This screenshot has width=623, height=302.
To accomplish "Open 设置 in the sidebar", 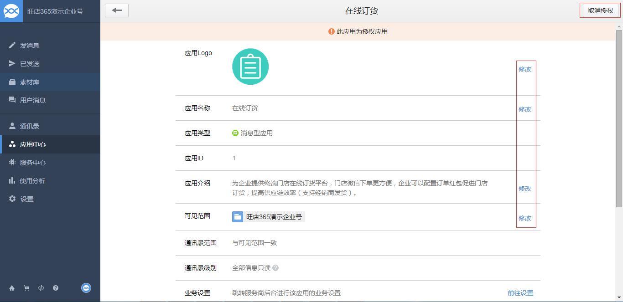I will (27, 199).
